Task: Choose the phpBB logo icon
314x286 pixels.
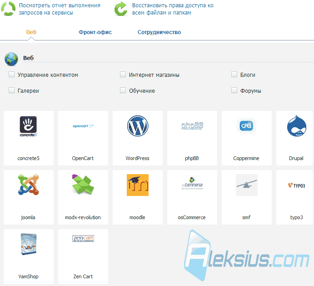Action: (192, 125)
